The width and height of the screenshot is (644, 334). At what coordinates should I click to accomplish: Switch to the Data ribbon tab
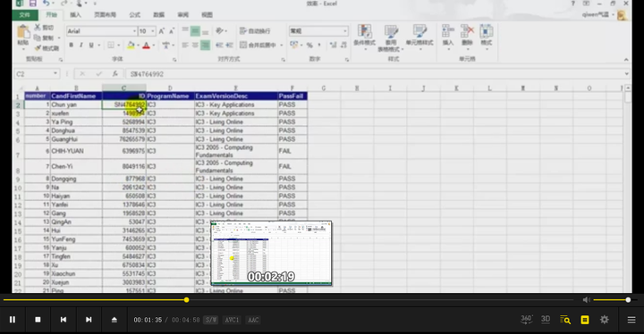tap(159, 15)
